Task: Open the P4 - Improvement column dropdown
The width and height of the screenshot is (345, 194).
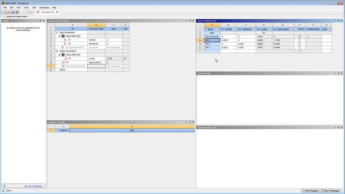Action: (292, 29)
